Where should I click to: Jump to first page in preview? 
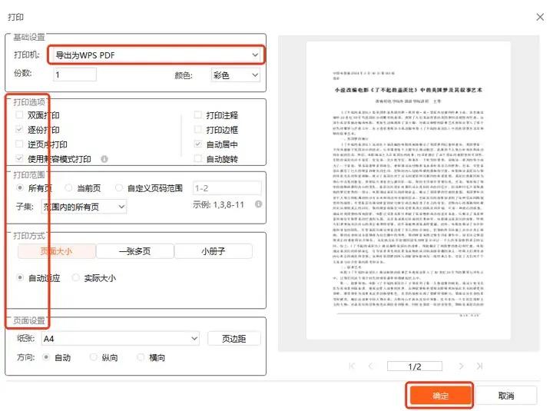pos(353,366)
